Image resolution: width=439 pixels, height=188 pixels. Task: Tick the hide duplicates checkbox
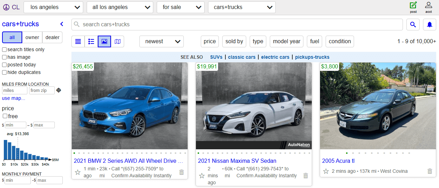(5, 73)
